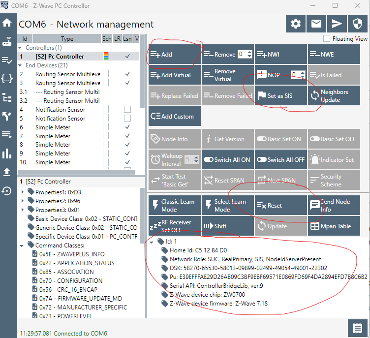Sort by the Type column header
The image size is (370, 338).
click(x=67, y=38)
